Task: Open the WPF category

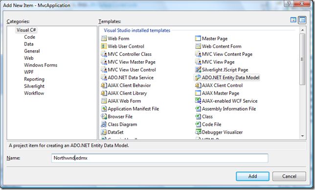Action: click(29, 72)
